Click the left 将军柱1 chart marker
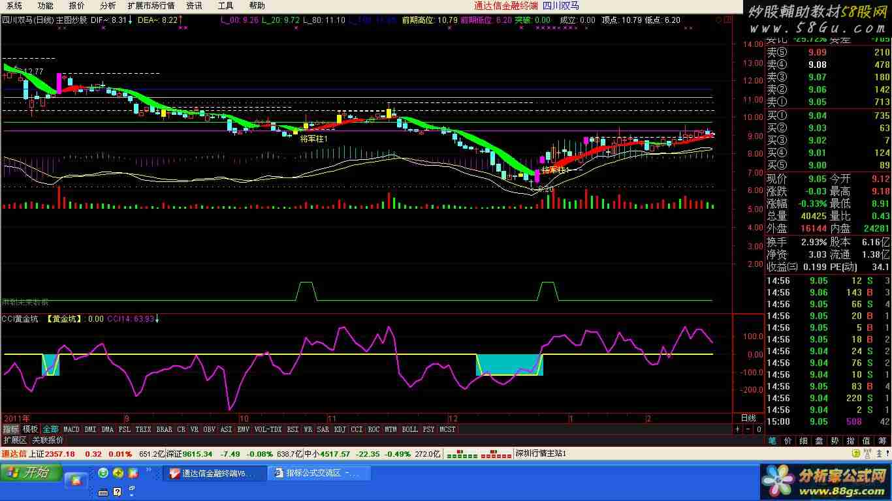 pyautogui.click(x=314, y=138)
